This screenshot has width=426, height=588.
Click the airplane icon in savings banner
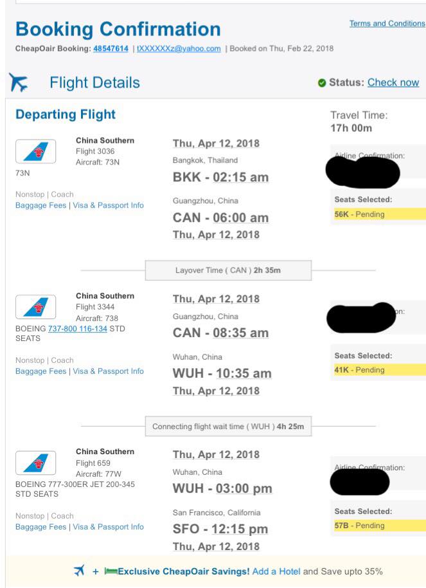click(80, 571)
